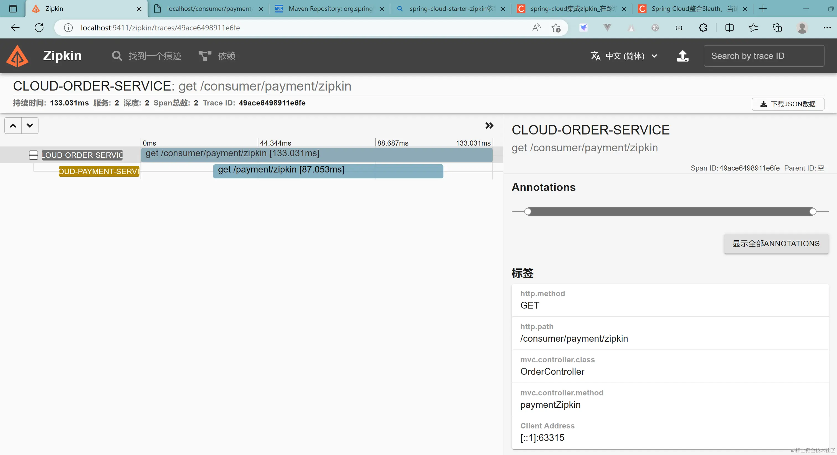Open the 中文 (简体) language dropdown
This screenshot has height=455, width=837.
(624, 56)
